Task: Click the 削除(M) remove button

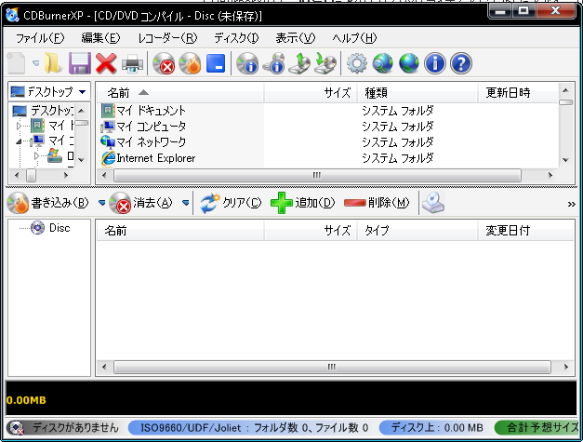Action: (377, 203)
